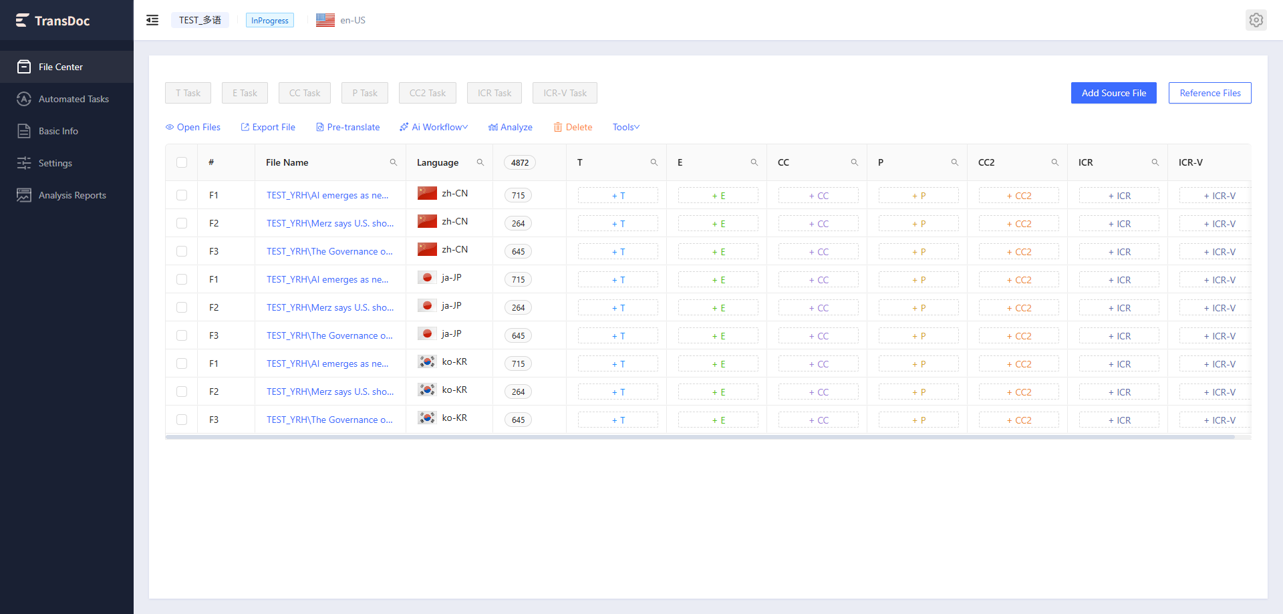Add an ICR task for ko-KR F3 row

(x=1119, y=420)
